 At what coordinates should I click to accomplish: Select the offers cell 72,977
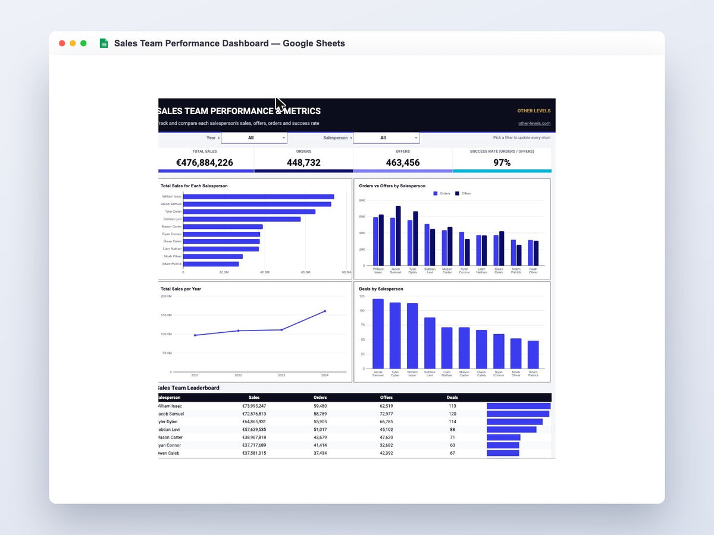tap(386, 414)
